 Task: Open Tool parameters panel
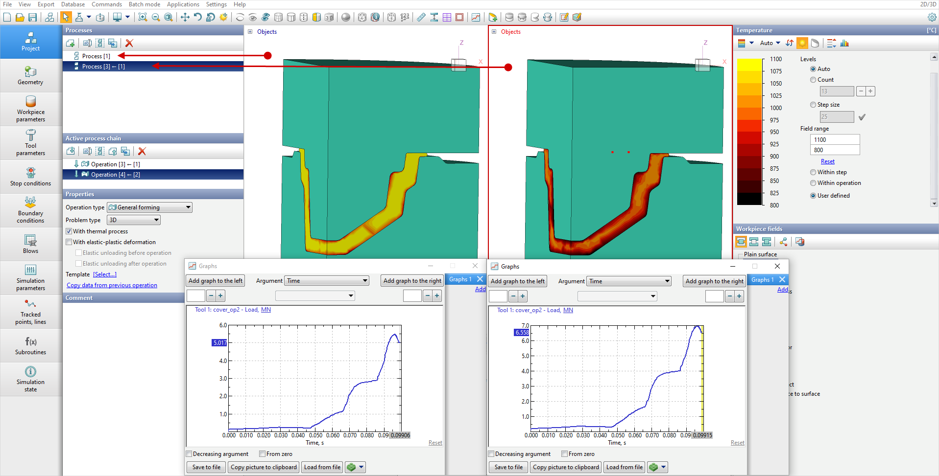click(30, 142)
